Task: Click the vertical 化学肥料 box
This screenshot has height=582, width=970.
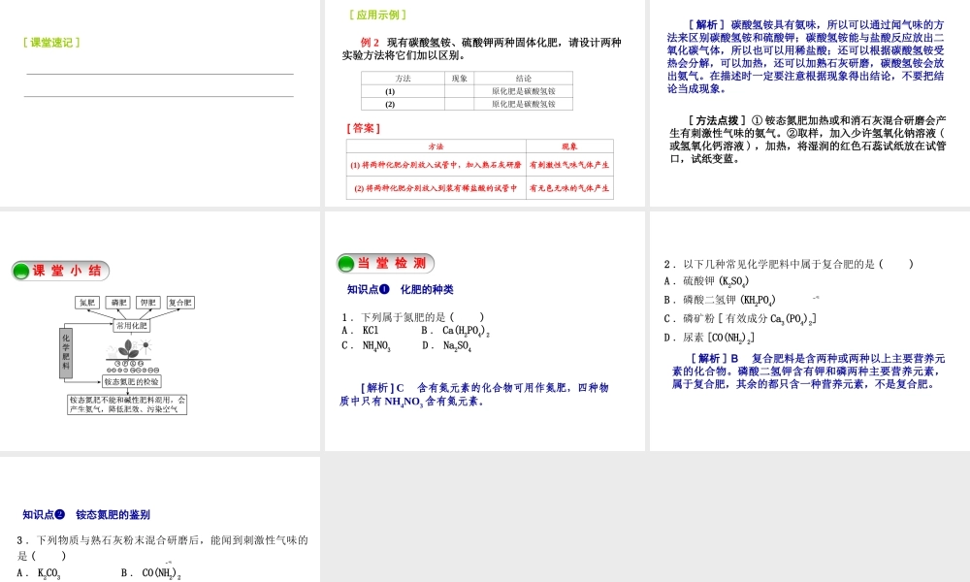Action: (x=66, y=351)
